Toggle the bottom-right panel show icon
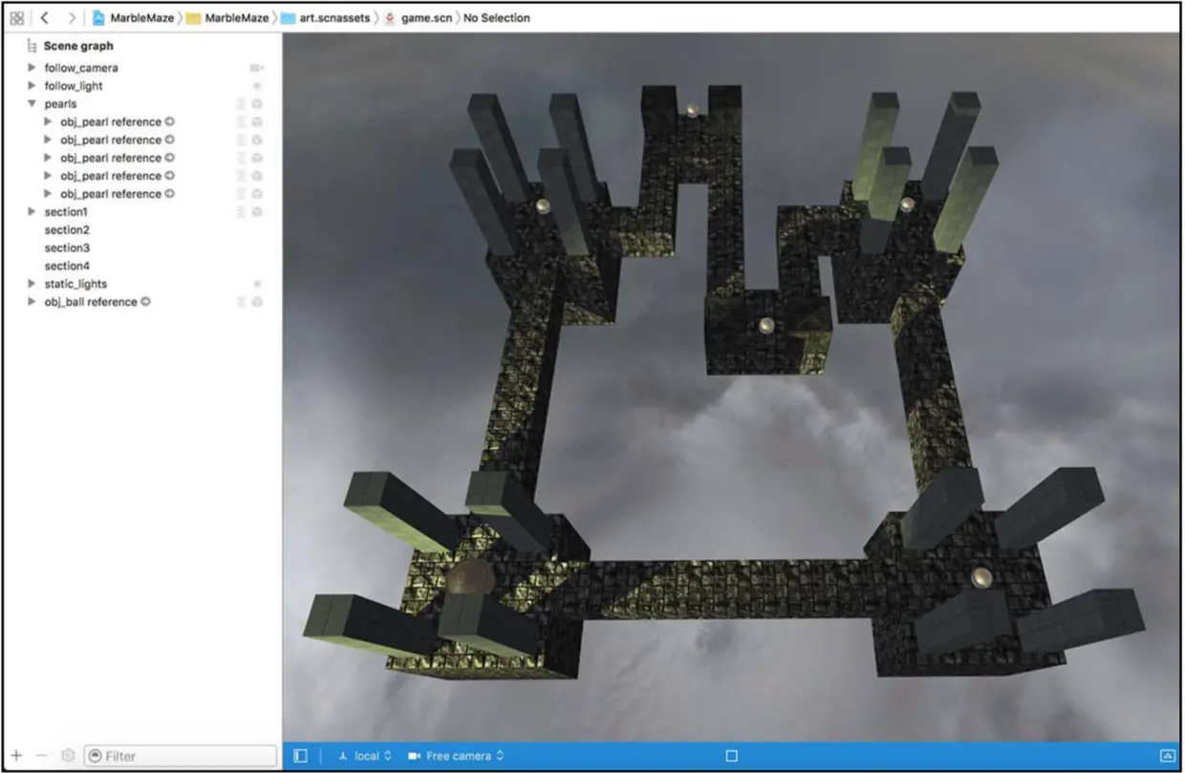The image size is (1185, 773). 1167,756
